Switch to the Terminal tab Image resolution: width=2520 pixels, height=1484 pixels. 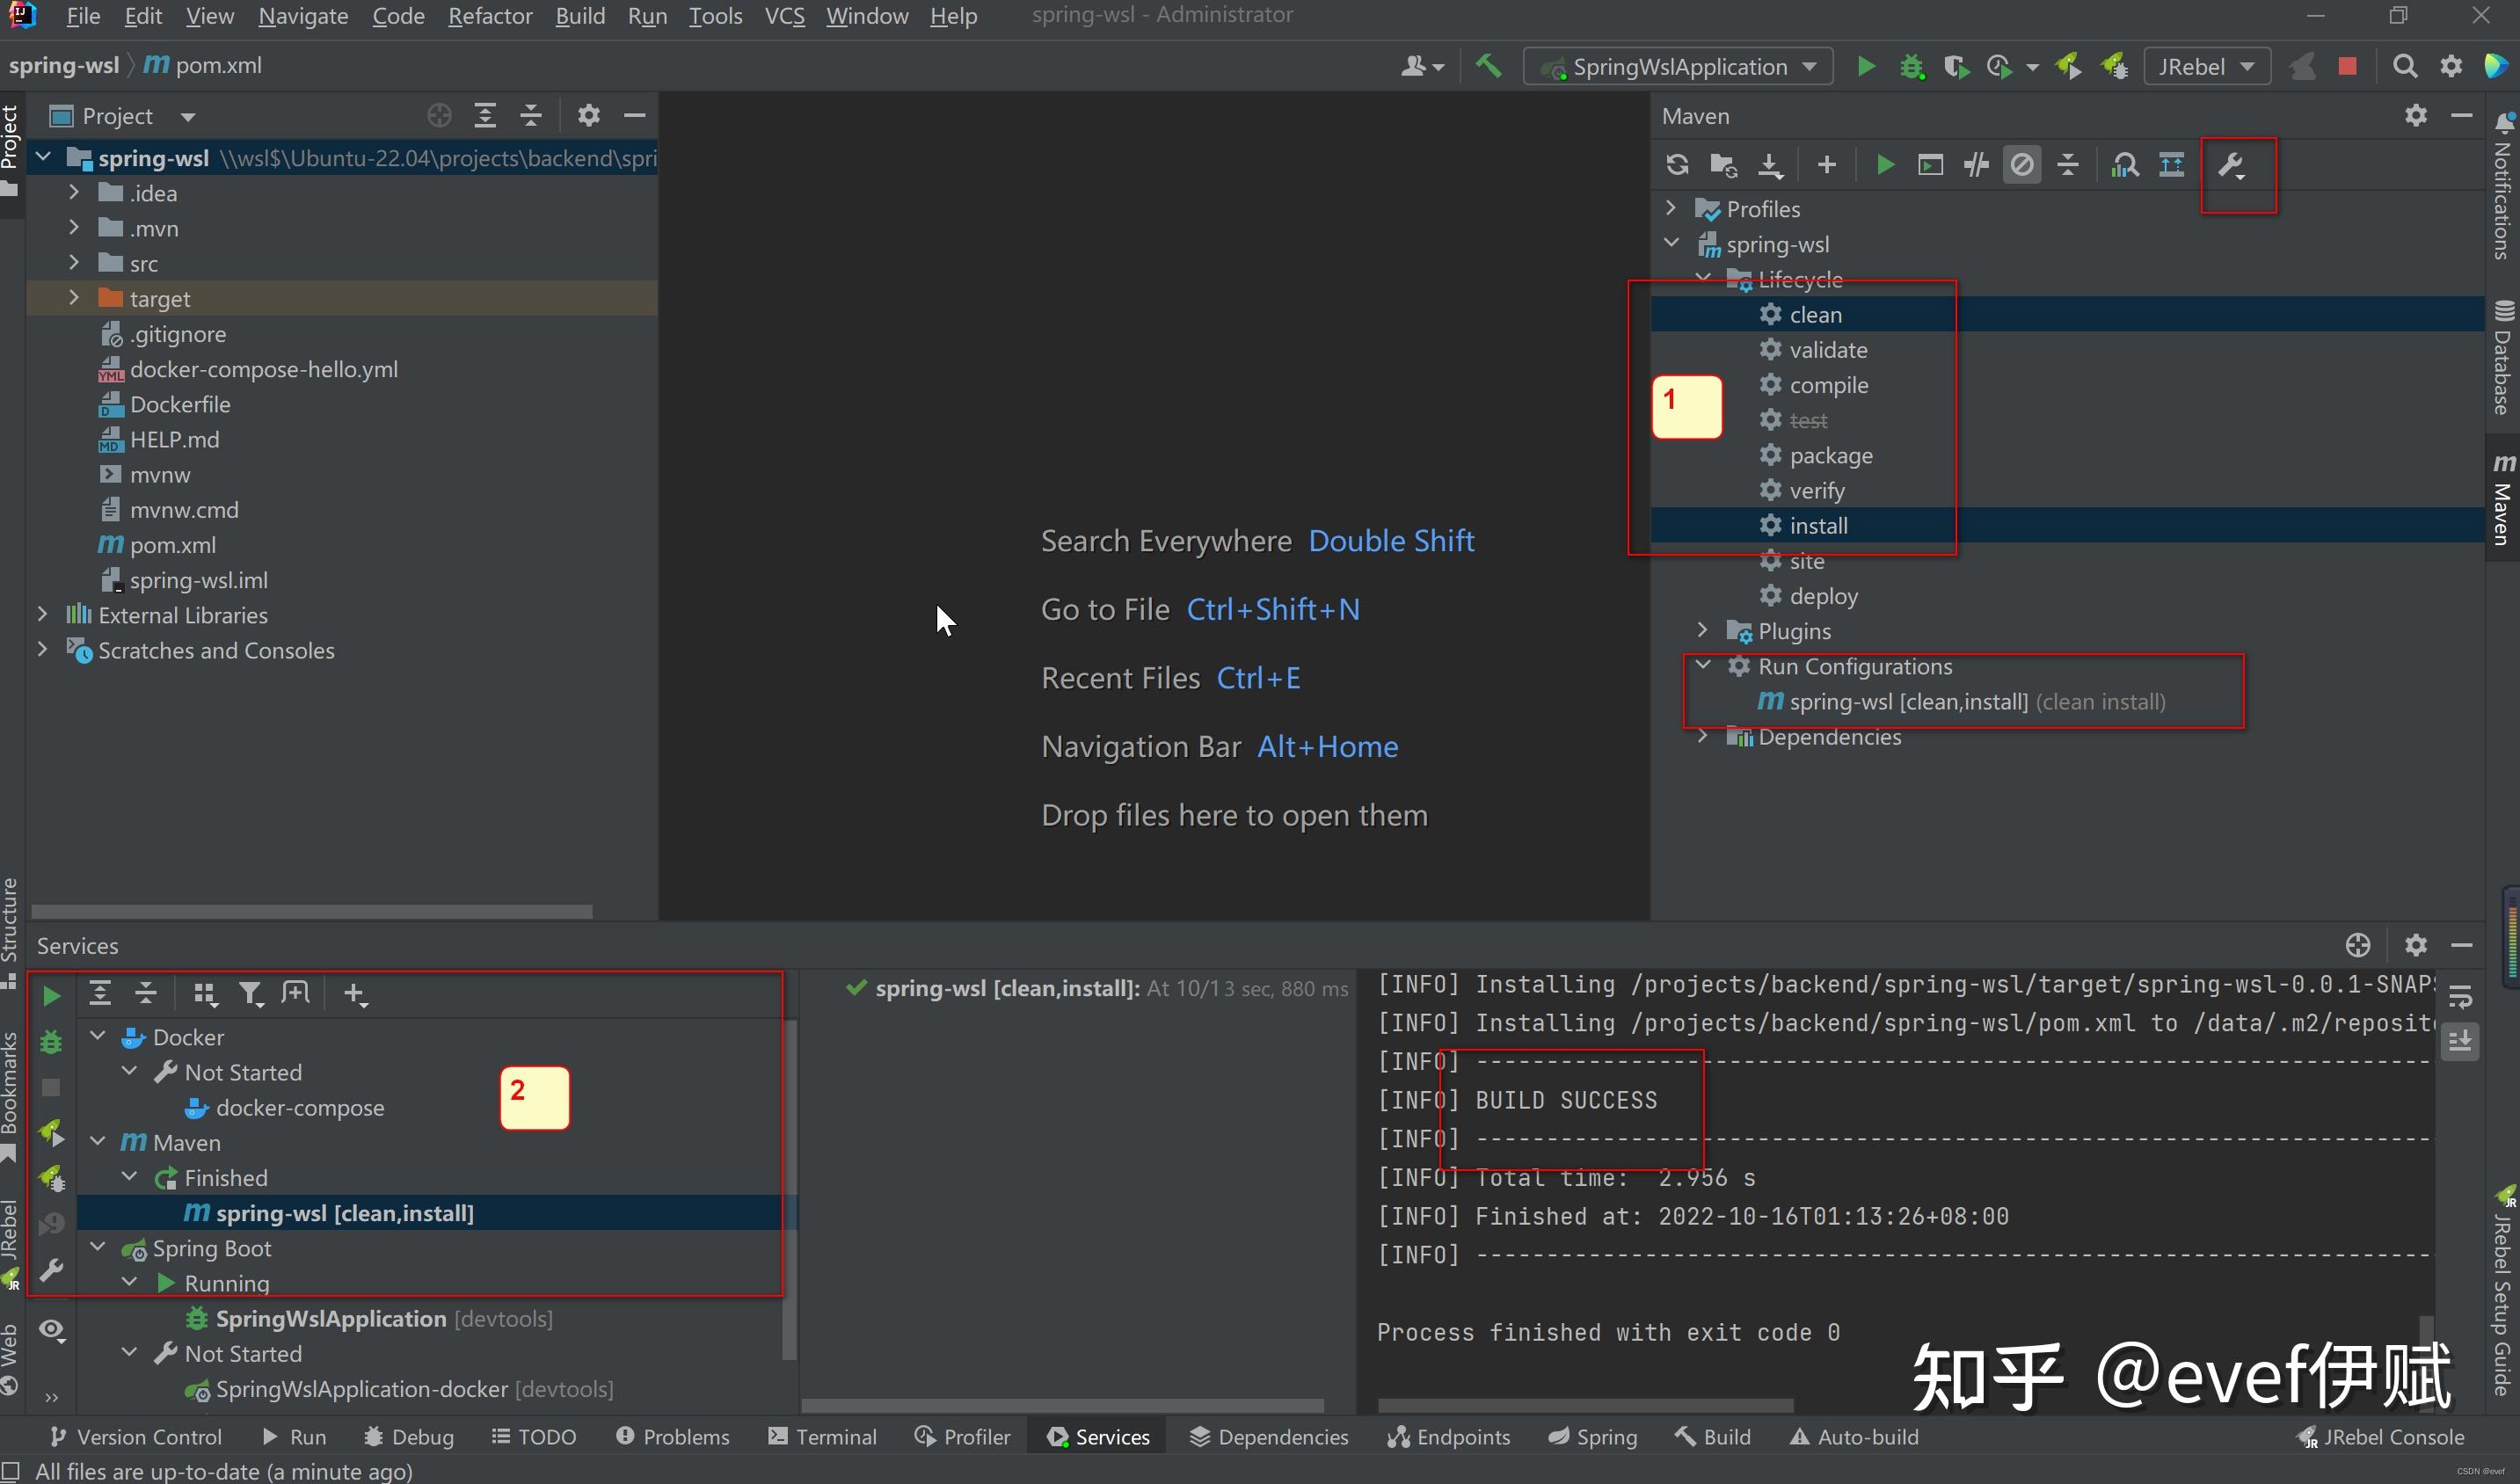[836, 1437]
